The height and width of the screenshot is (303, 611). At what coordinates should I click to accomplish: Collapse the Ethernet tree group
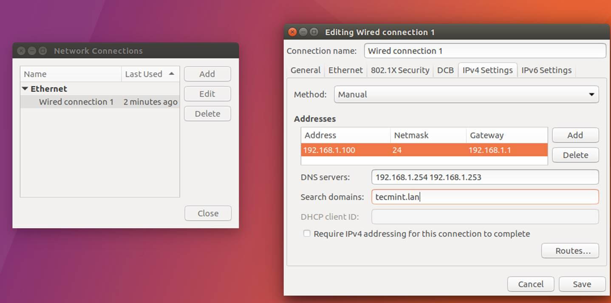pos(25,89)
